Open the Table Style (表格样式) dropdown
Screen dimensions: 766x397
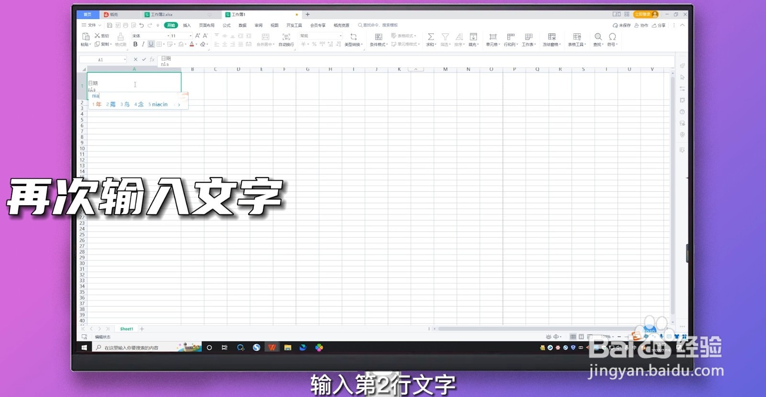click(x=404, y=36)
